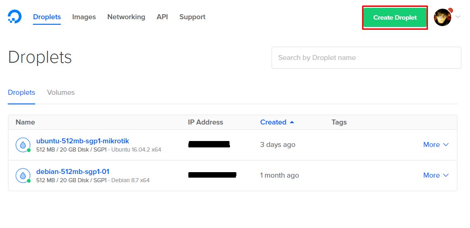The height and width of the screenshot is (228, 470).
Task: Go to Droplets in top navigation
Action: (x=47, y=17)
